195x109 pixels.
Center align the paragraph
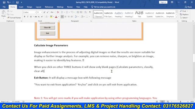[66, 17]
